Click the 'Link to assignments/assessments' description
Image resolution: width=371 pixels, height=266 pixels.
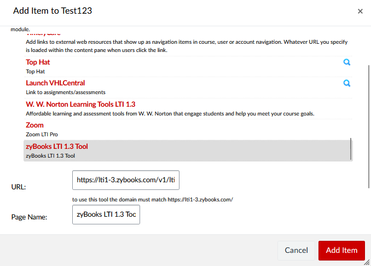66,92
